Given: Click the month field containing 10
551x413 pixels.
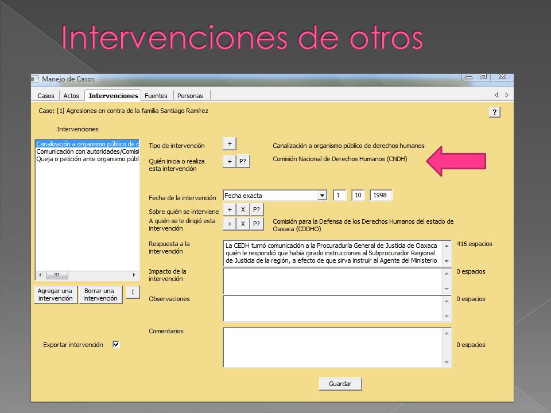Looking at the screenshot, I should (358, 195).
